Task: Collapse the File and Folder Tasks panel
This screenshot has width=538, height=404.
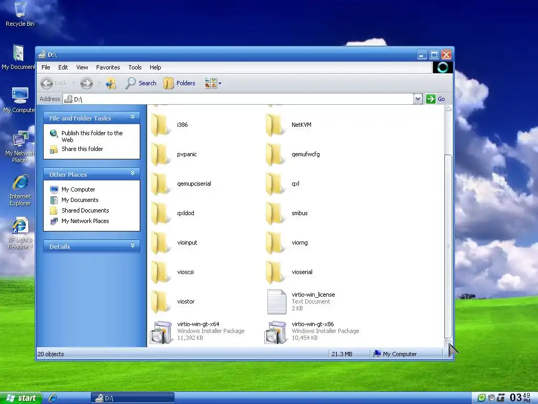Action: (132, 117)
